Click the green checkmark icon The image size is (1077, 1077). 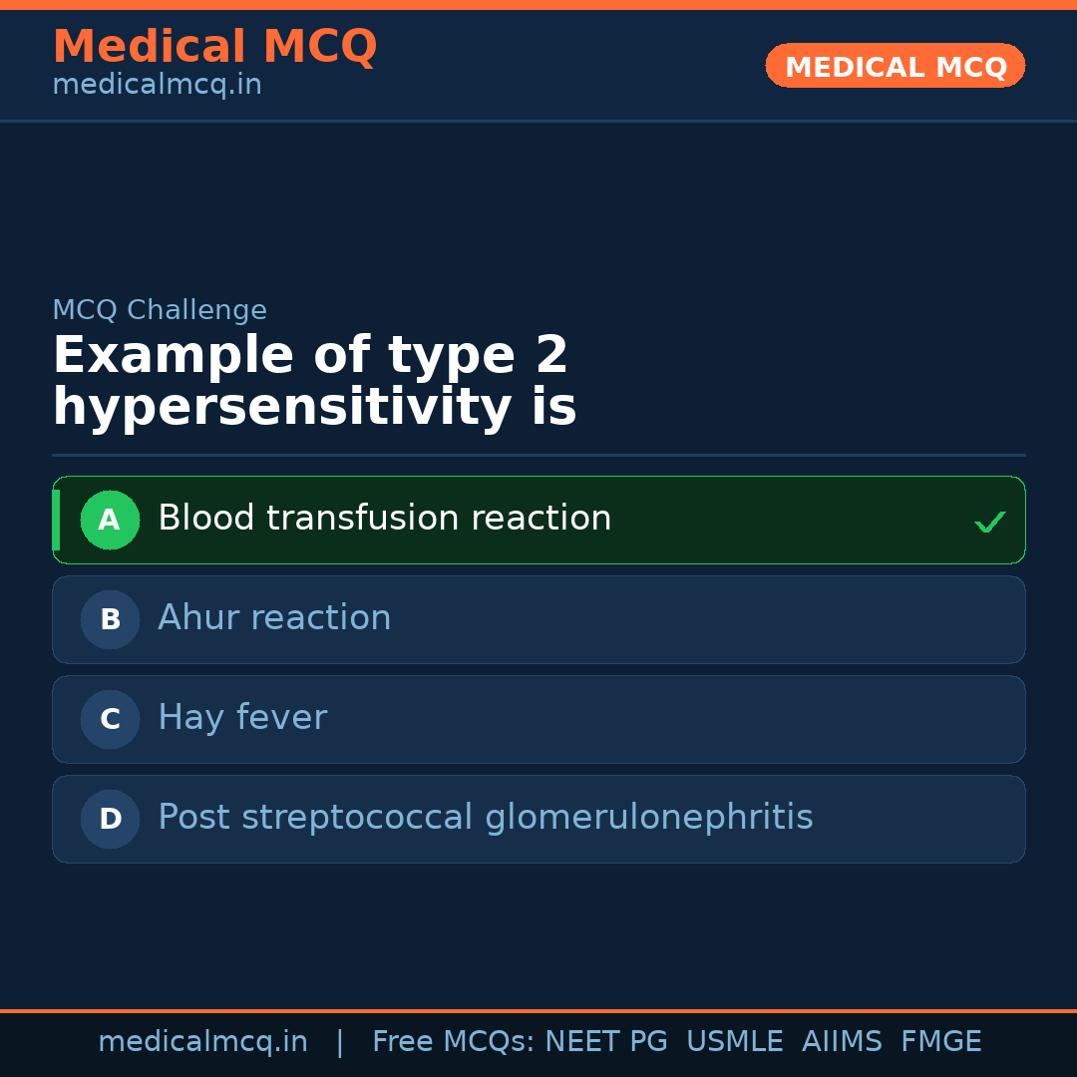point(989,522)
